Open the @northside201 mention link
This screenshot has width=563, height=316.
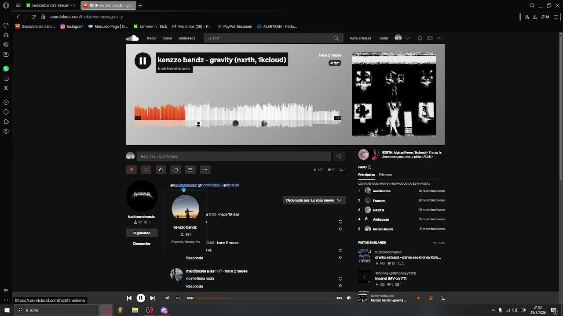210,185
